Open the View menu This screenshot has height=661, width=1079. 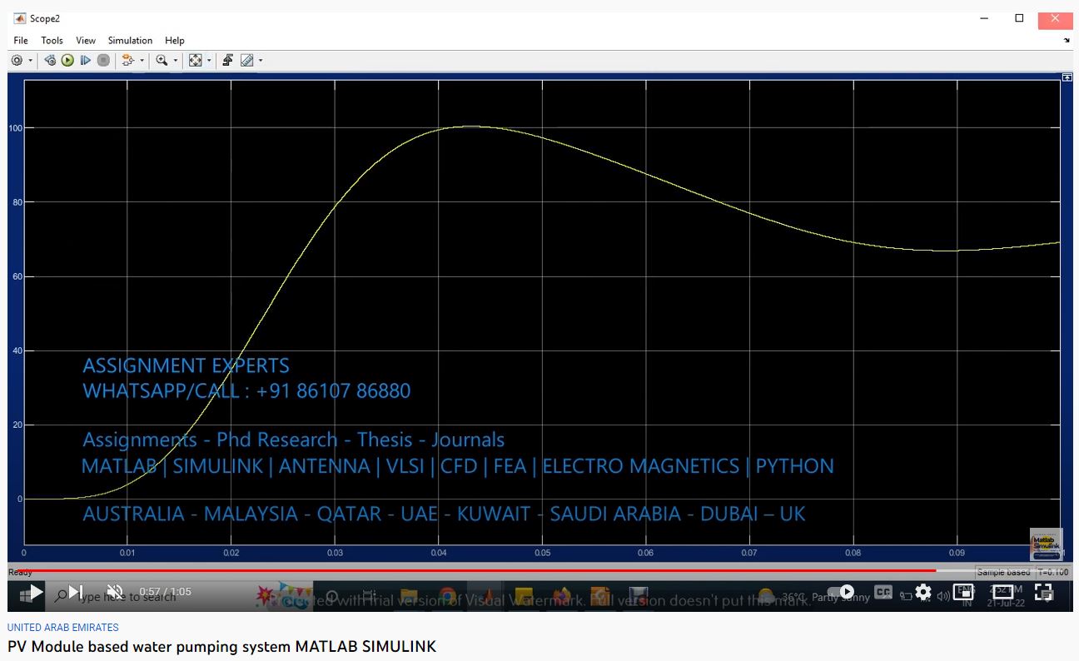[x=86, y=40]
